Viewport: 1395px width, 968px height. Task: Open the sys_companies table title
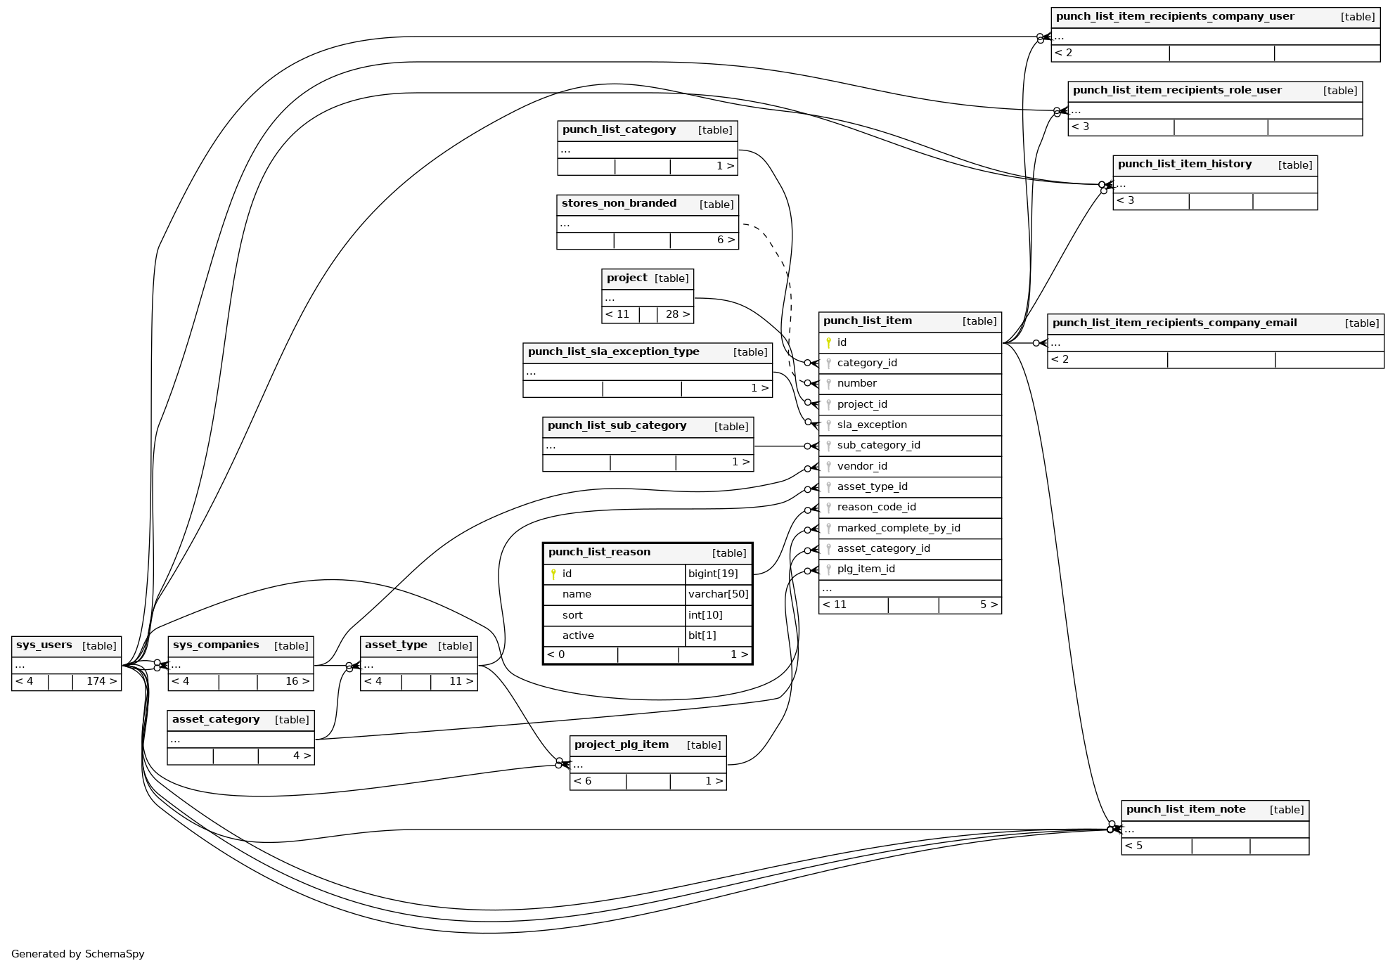[216, 645]
